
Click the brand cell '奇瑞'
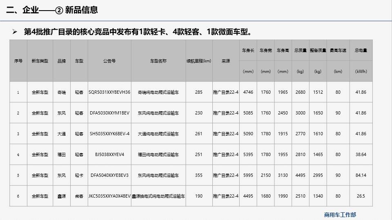(x=62, y=92)
